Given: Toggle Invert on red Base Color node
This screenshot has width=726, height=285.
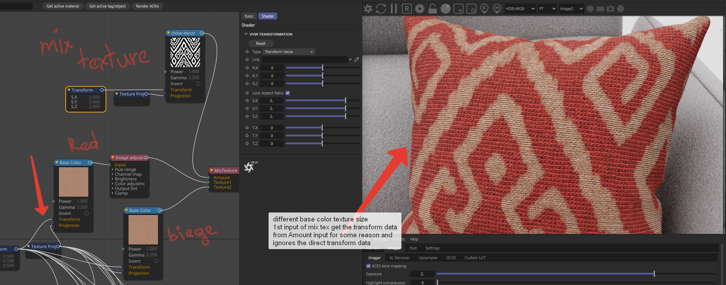Looking at the screenshot, I should pyautogui.click(x=87, y=213).
